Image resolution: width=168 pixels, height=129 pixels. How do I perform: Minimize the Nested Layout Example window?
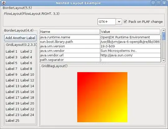click(153, 3)
